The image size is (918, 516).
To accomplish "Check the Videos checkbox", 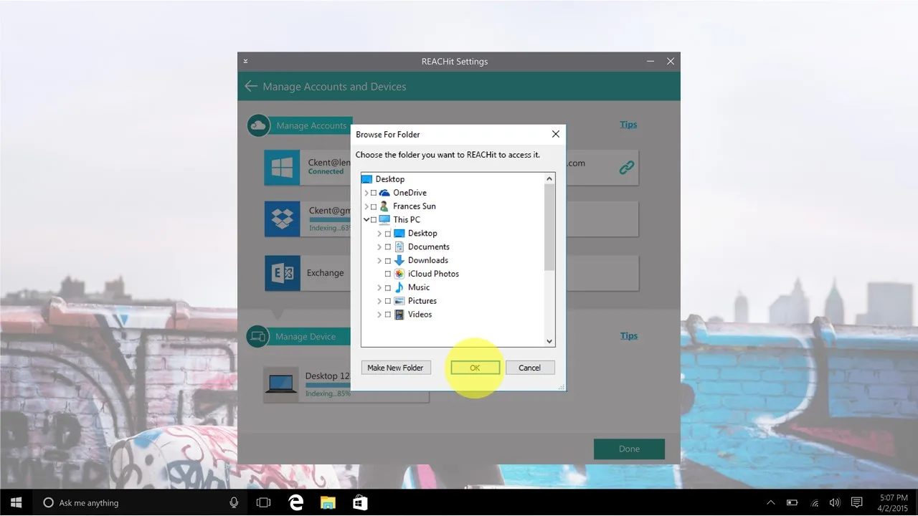I will click(x=388, y=315).
